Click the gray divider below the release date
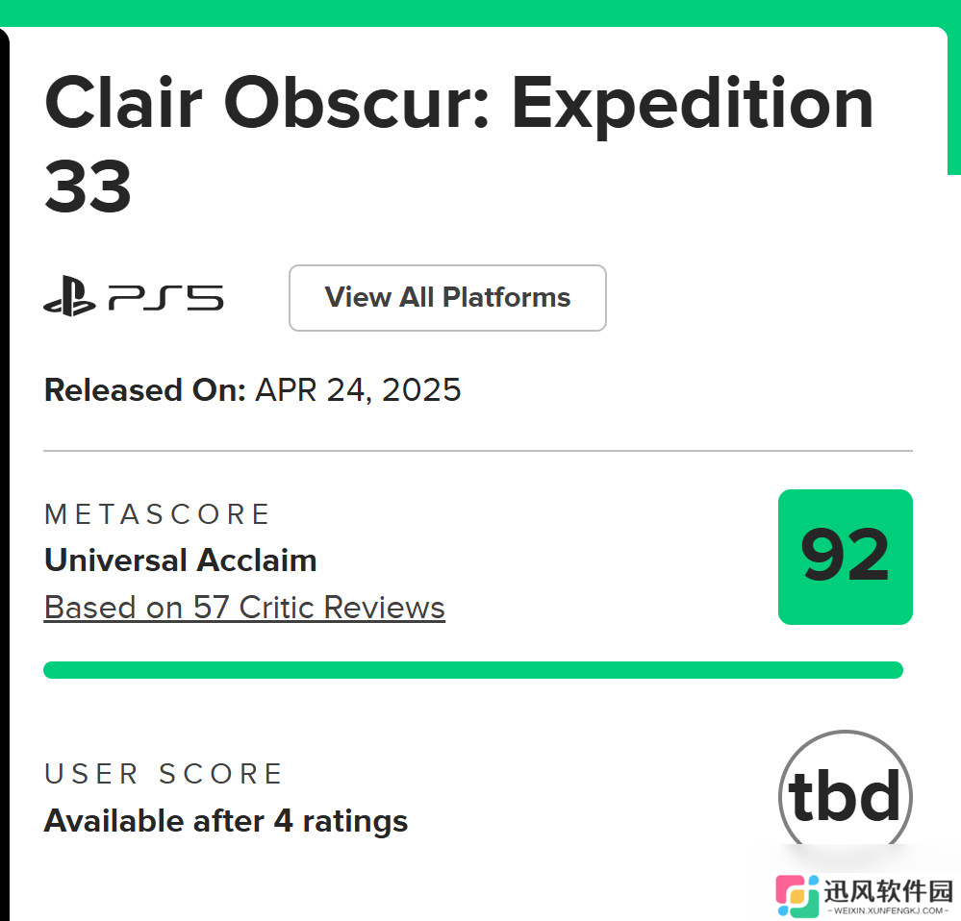This screenshot has width=961, height=921. click(478, 451)
